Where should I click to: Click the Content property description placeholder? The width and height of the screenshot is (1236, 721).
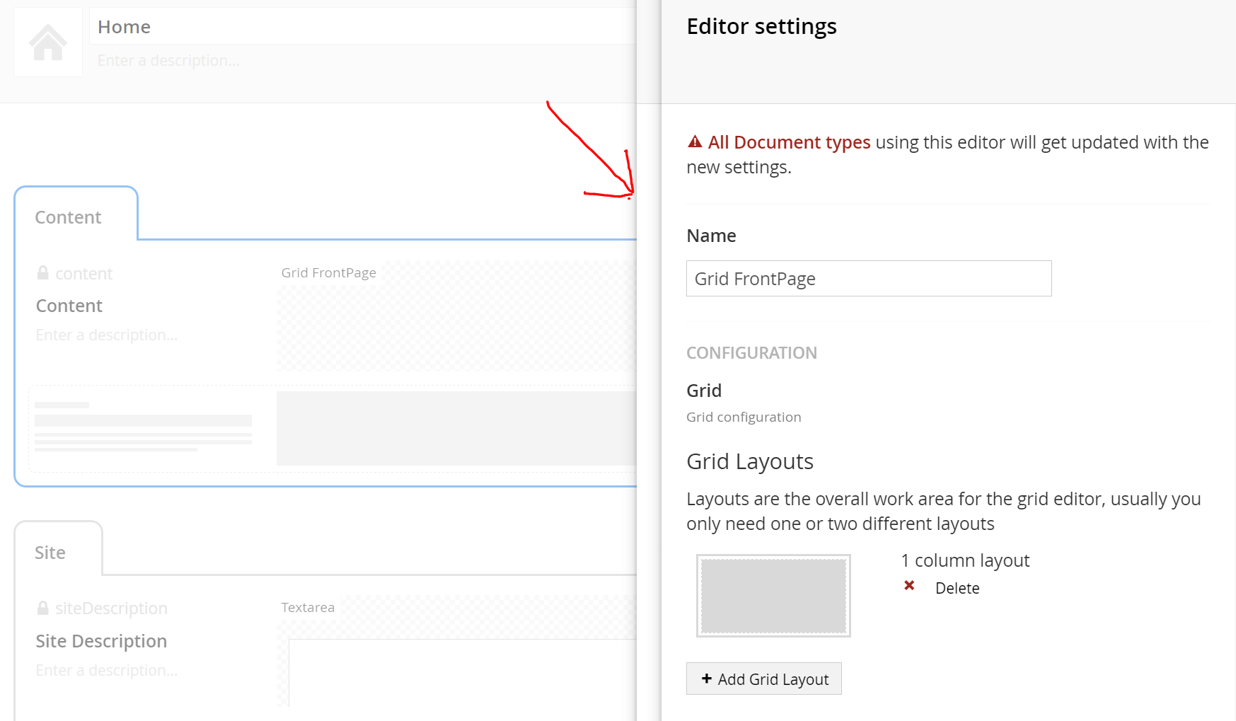coord(107,335)
